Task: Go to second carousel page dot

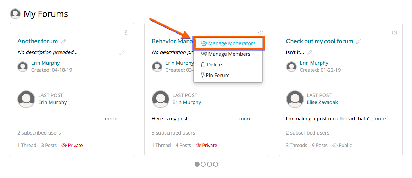Action: pyautogui.click(x=203, y=164)
